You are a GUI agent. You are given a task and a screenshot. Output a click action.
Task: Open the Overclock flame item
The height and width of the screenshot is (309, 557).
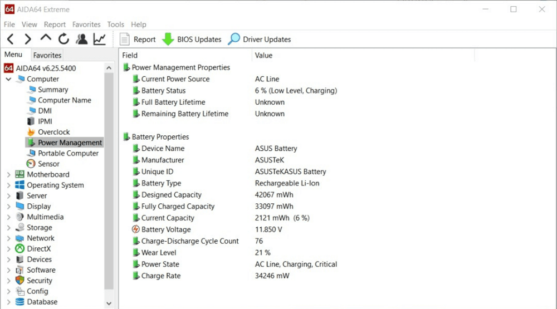pos(53,132)
